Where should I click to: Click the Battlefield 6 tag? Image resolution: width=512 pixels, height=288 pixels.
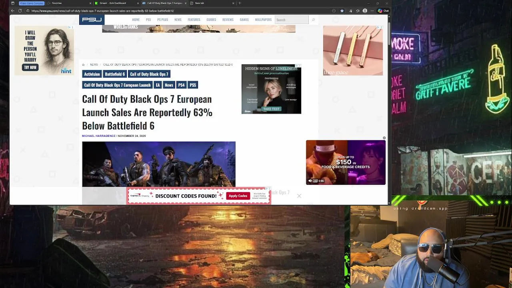coord(115,74)
